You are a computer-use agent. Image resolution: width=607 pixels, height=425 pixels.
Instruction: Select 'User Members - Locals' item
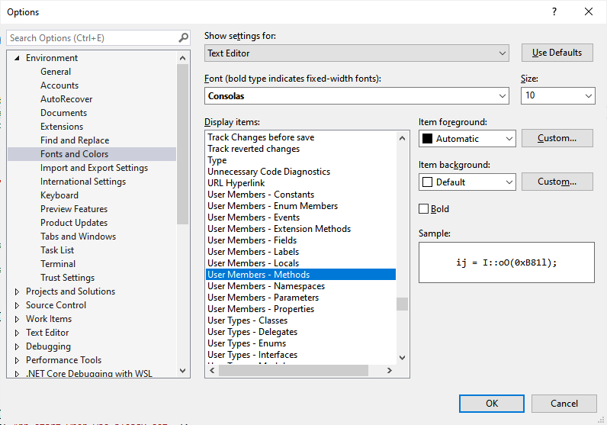tap(300, 263)
